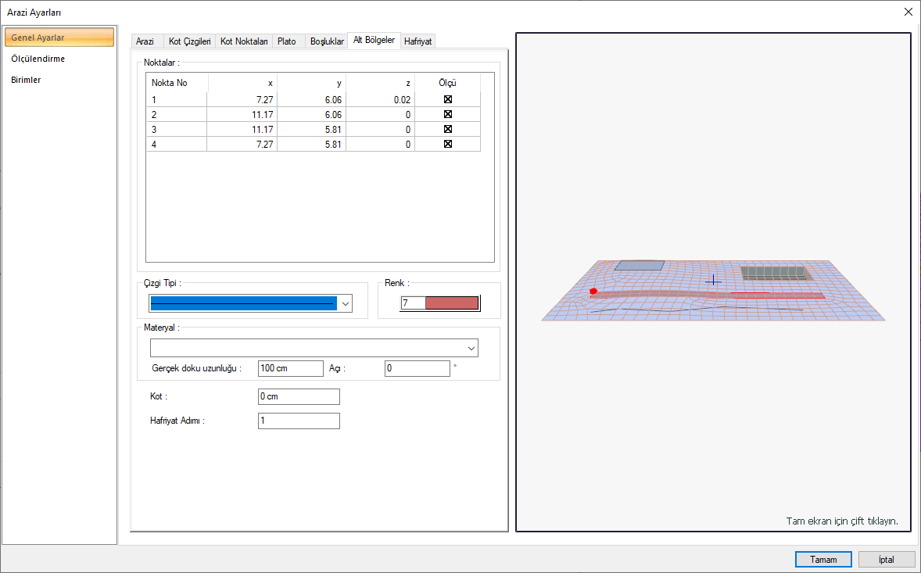Screen dimensions: 921x573
Task: Toggle Ölçü checkbox for point 3
Action: click(448, 129)
